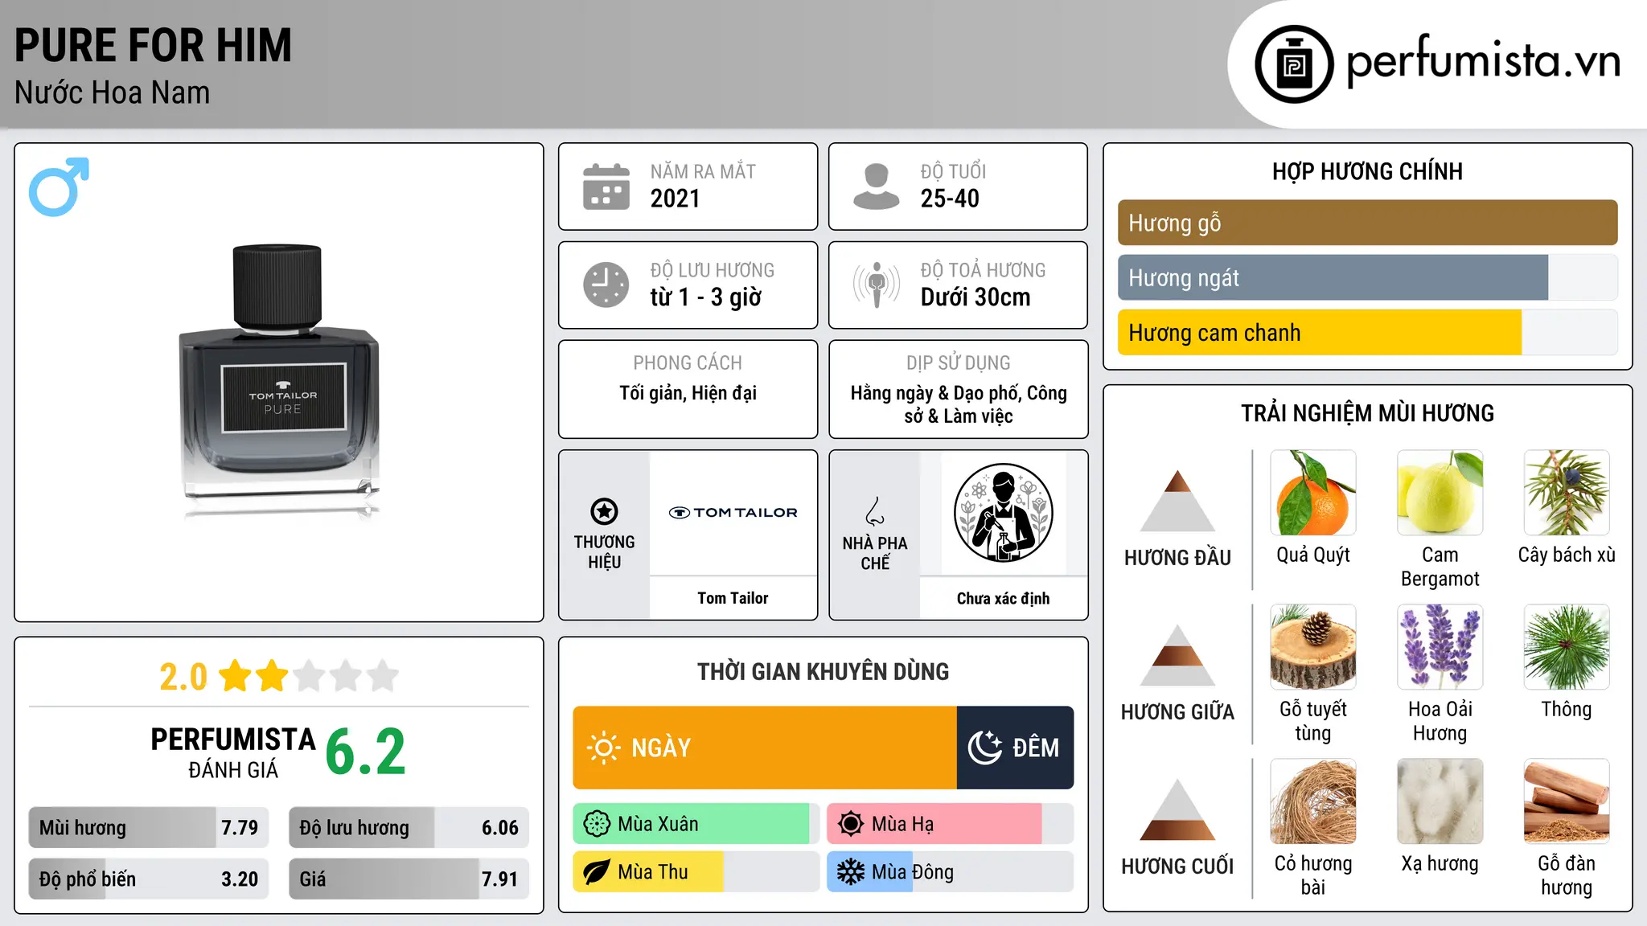Click the 2.0 star rating number
This screenshot has height=926, width=1647.
[183, 677]
